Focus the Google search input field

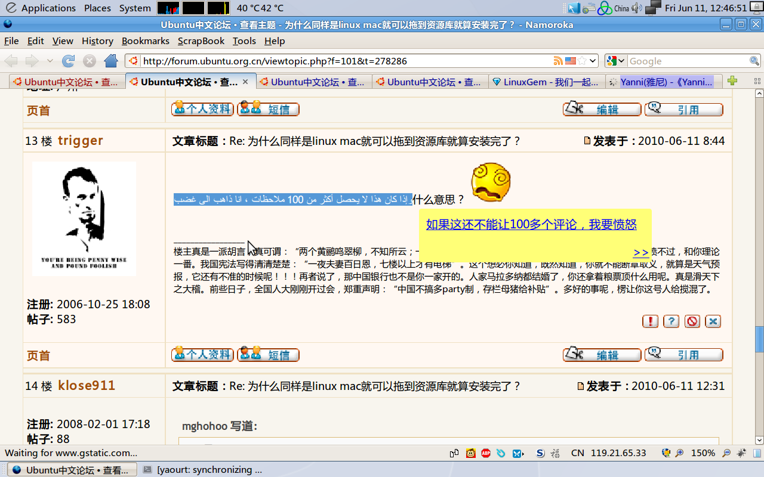pos(688,61)
